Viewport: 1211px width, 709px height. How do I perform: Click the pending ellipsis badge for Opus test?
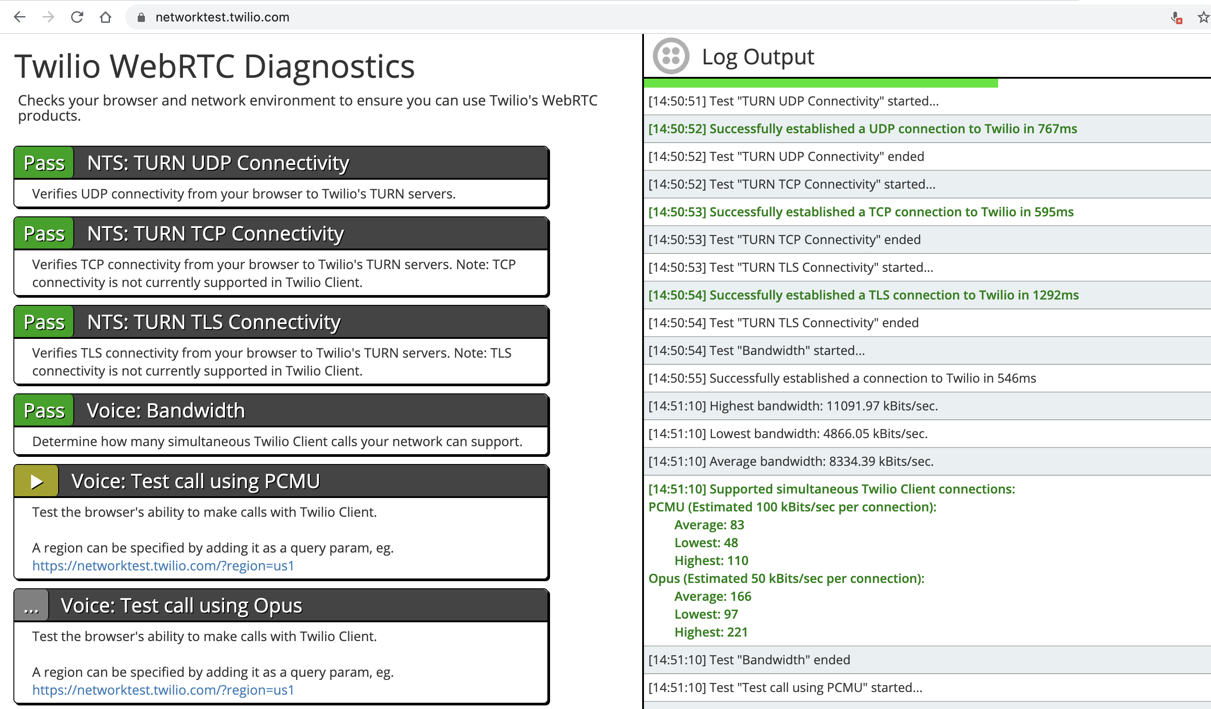pos(31,605)
